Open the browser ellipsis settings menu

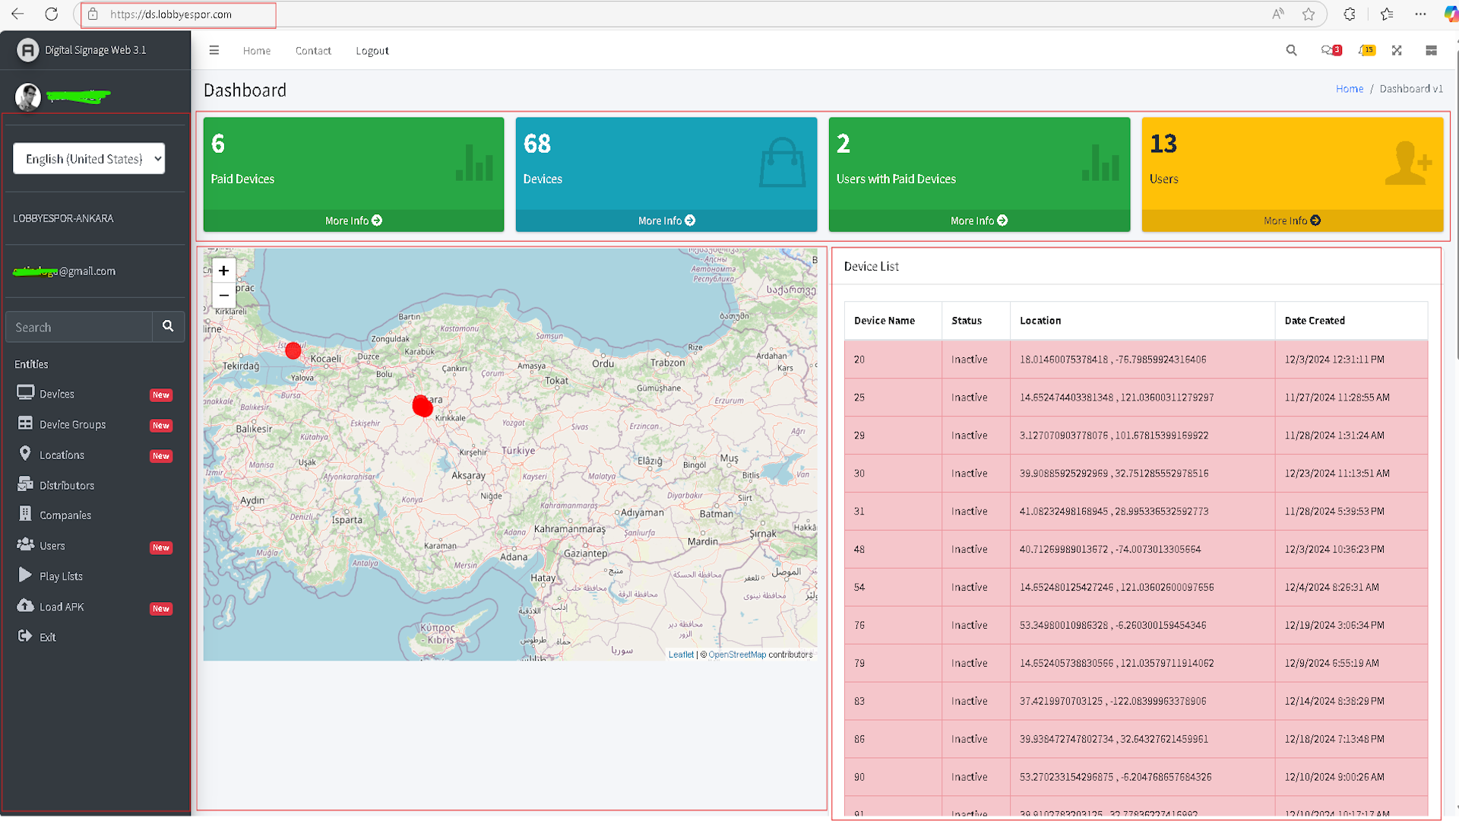click(x=1420, y=14)
